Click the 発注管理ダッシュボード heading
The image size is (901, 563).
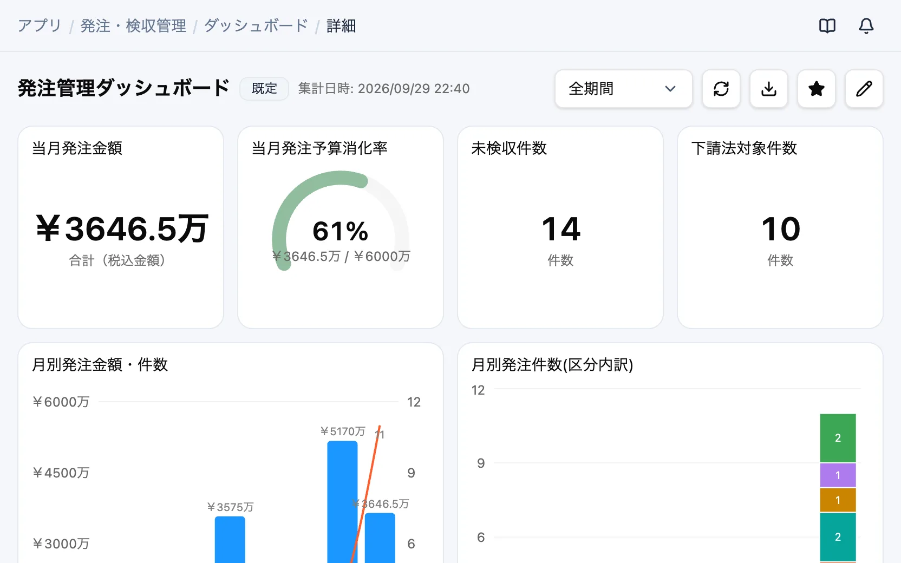click(124, 88)
